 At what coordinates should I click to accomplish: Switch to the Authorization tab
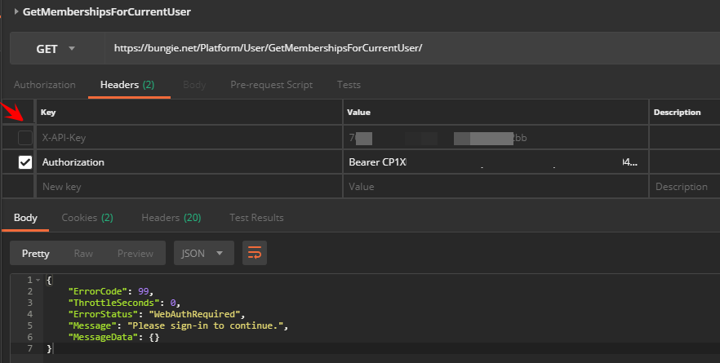click(45, 85)
